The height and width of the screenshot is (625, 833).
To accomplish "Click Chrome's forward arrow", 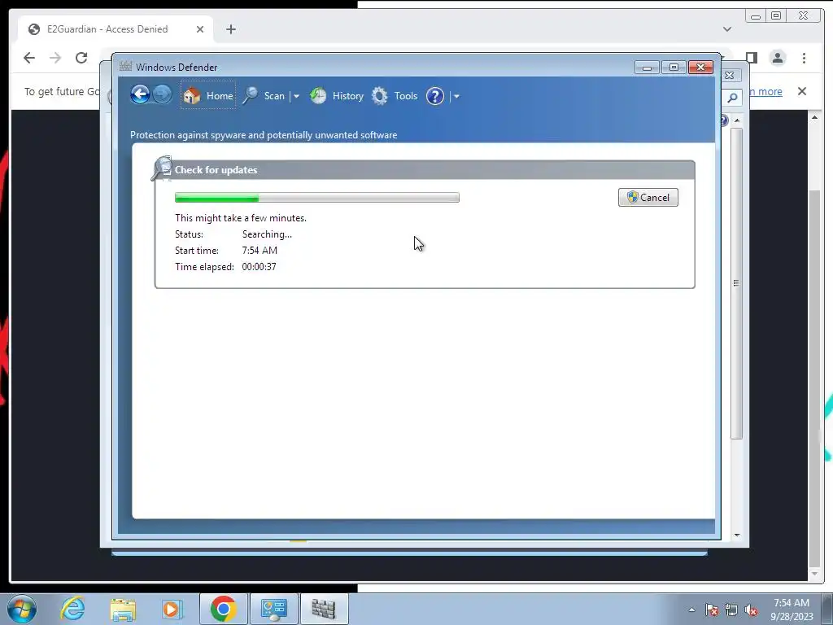I will (55, 58).
